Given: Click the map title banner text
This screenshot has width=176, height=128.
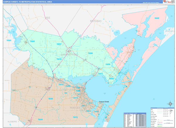Looking at the screenshot, I should (x=28, y=2).
